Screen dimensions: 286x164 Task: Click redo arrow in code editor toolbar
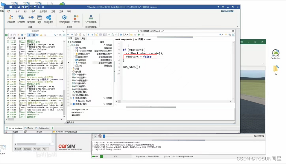pyautogui.click(x=72, y=35)
